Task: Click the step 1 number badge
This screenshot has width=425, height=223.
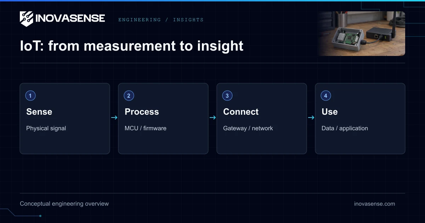Action: pos(30,96)
